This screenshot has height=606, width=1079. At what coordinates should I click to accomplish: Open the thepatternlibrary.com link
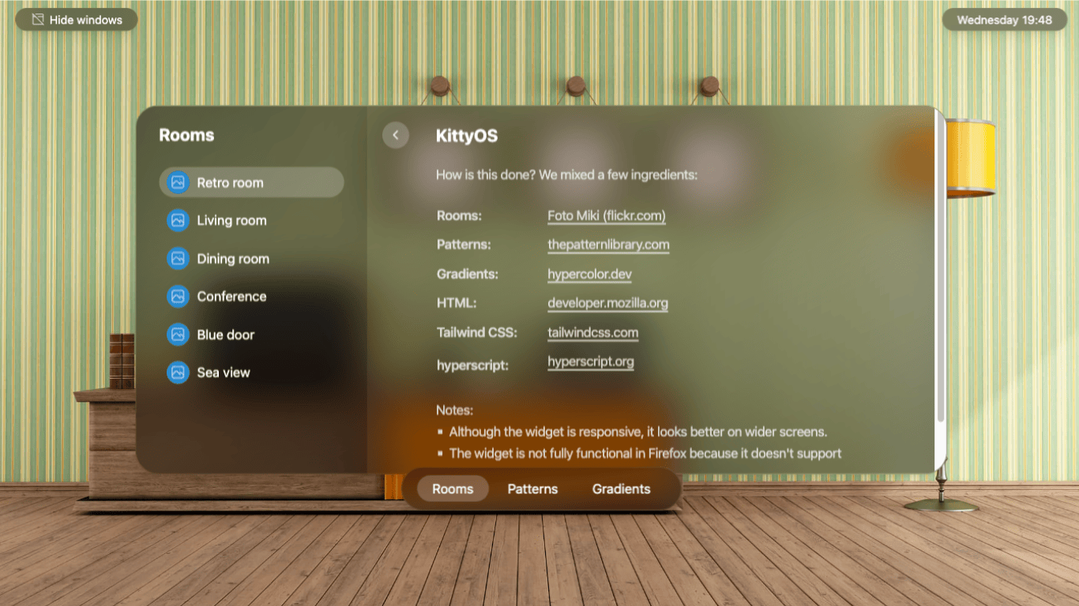(x=608, y=245)
